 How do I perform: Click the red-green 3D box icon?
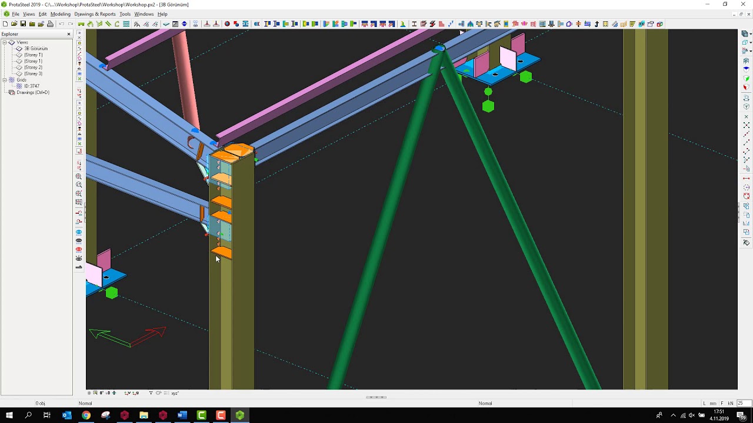point(659,24)
